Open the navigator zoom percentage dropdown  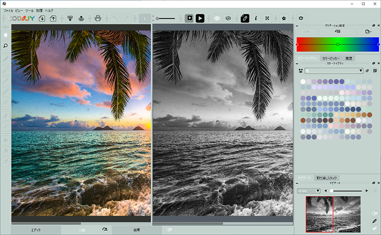[x=309, y=191]
